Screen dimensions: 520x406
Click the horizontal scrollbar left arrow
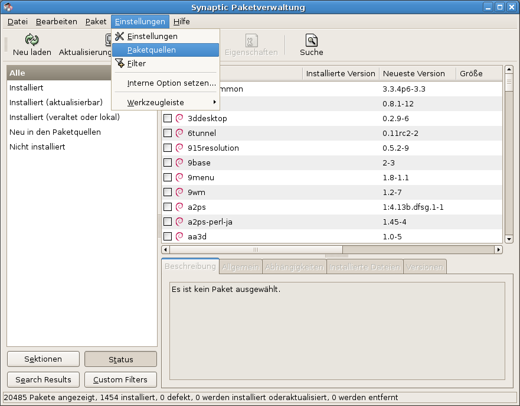165,249
